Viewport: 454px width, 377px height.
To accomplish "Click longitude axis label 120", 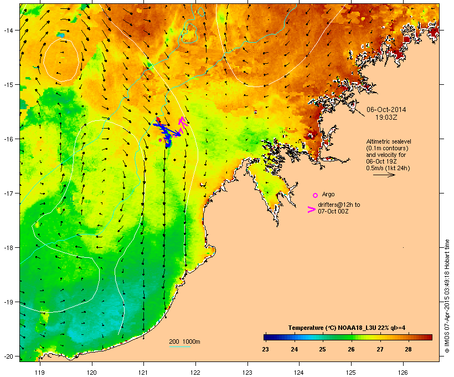I will tap(92, 373).
